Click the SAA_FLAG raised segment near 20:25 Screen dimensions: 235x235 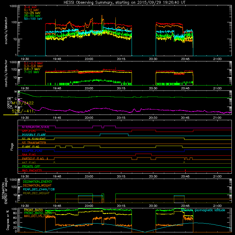pos(143,154)
